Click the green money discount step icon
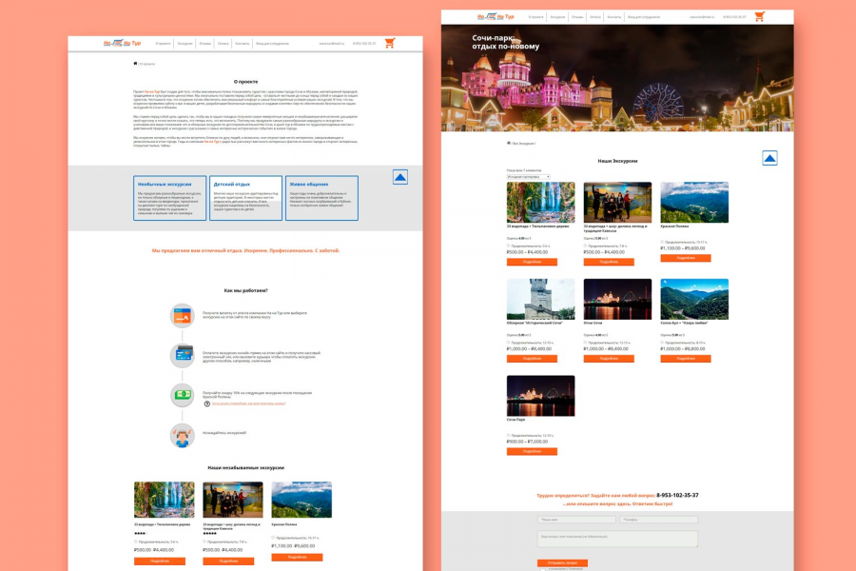 [183, 395]
